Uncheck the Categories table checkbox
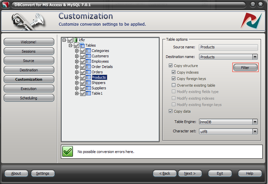The height and width of the screenshot is (184, 268). coord(83,51)
